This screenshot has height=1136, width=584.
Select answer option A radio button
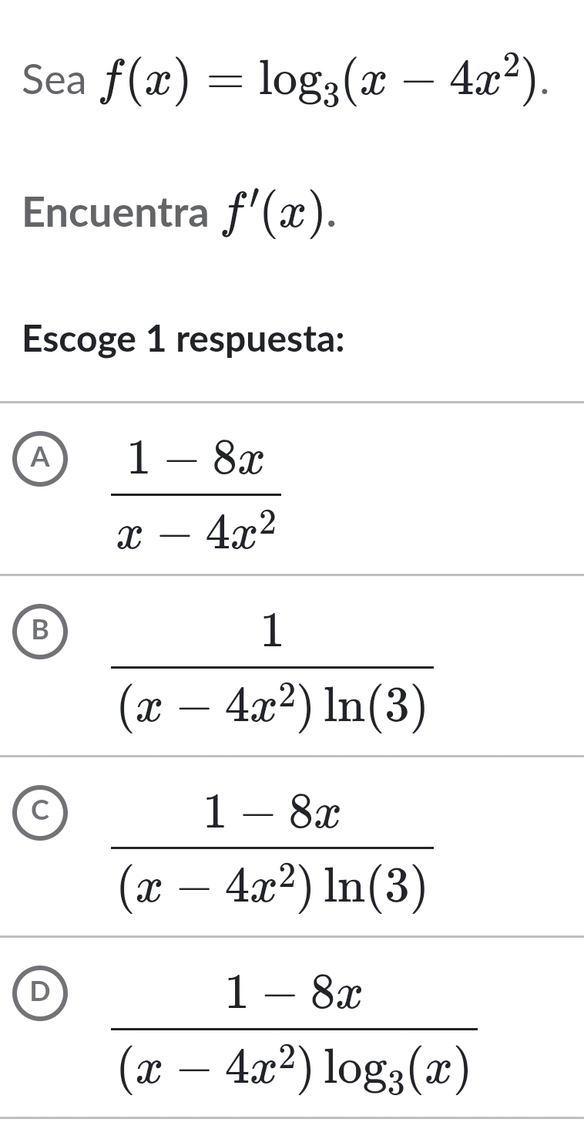click(42, 458)
